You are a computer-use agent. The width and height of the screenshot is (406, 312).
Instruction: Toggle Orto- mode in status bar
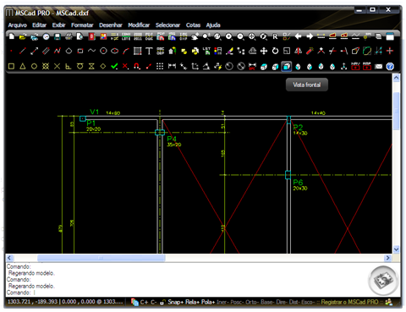pyautogui.click(x=252, y=302)
